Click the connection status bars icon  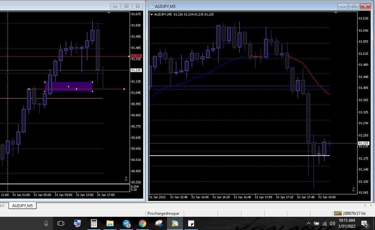tap(337, 213)
